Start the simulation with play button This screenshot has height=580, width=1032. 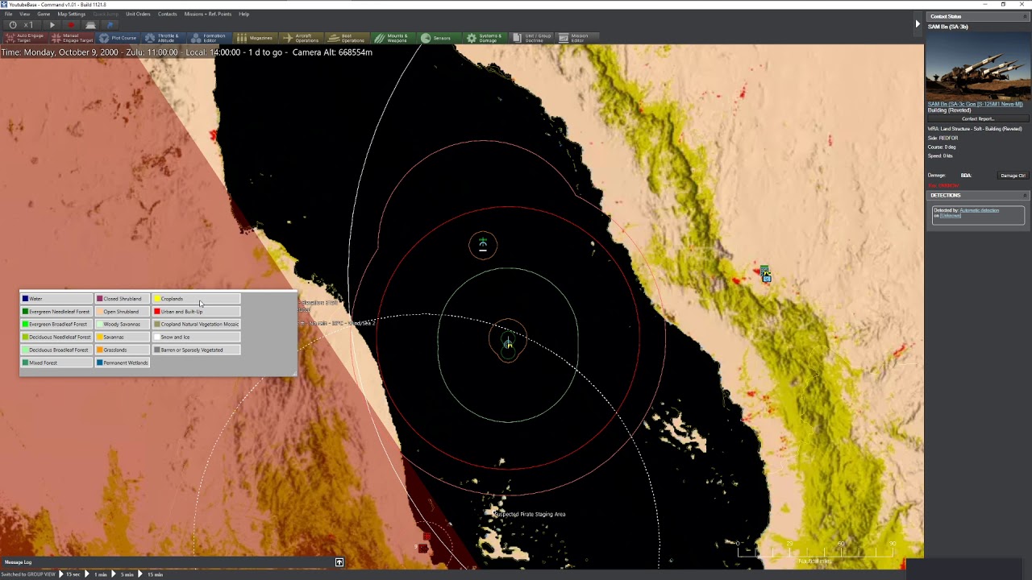pos(52,25)
